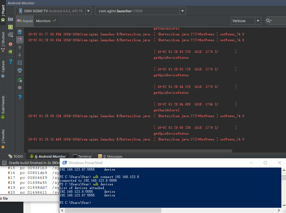Click the system information magnifier icon
The height and width of the screenshot is (213, 286).
point(10,35)
